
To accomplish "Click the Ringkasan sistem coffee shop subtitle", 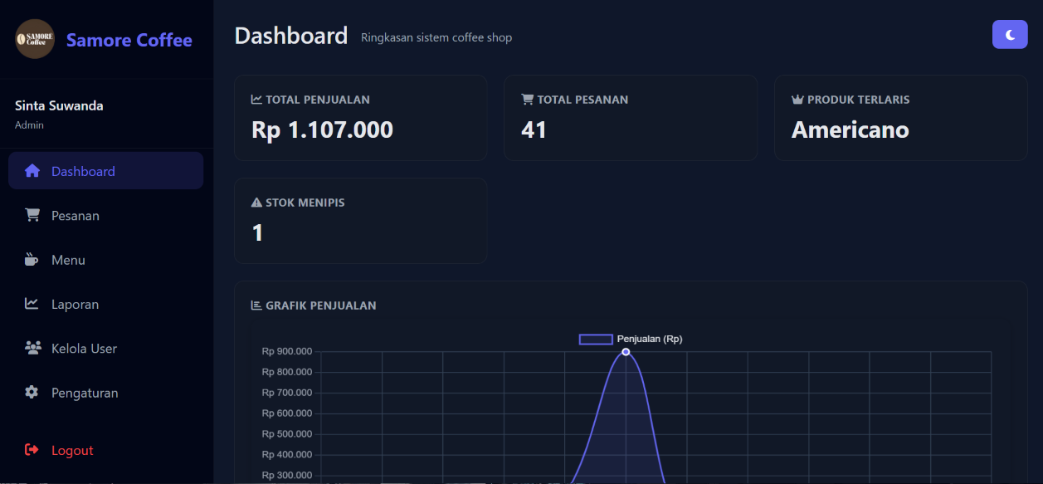I will tap(436, 37).
